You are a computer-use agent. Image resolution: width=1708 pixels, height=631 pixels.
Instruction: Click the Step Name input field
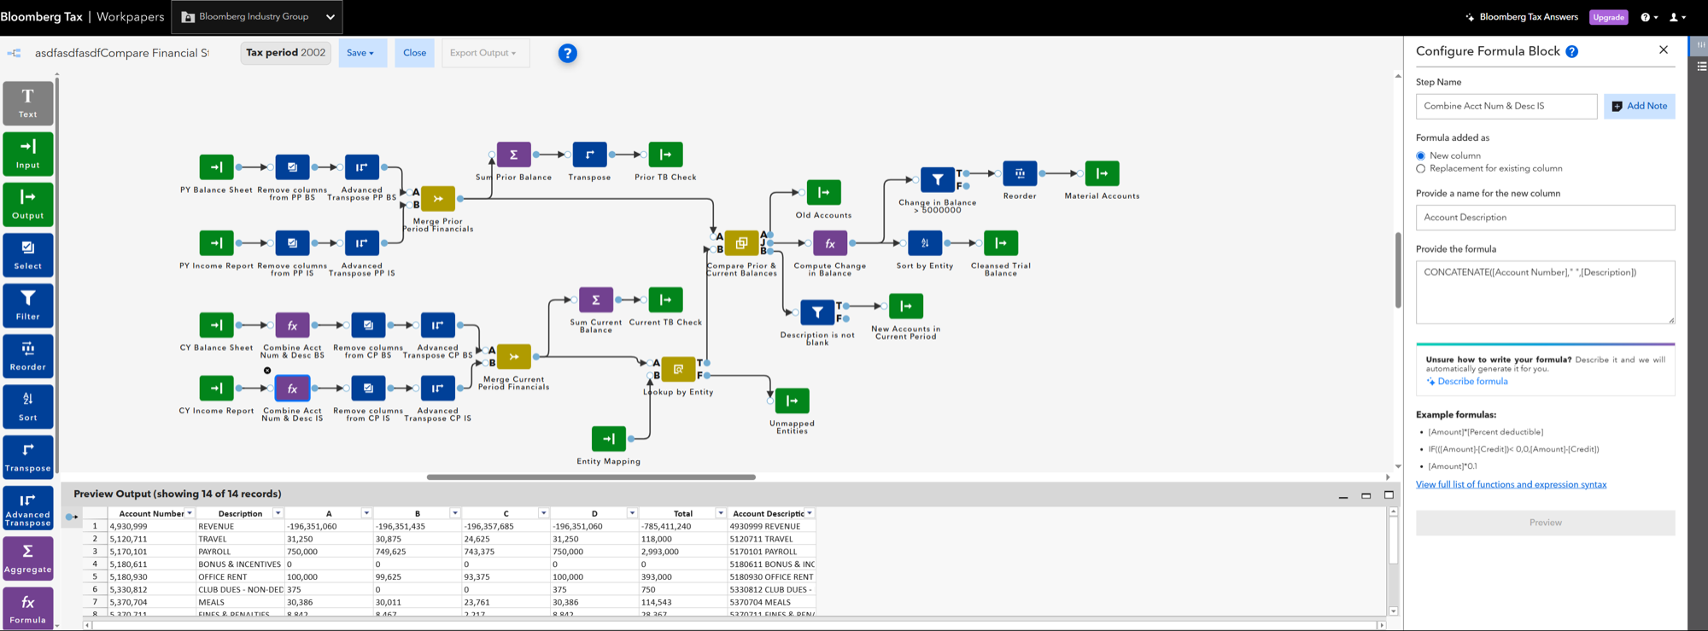[1506, 106]
